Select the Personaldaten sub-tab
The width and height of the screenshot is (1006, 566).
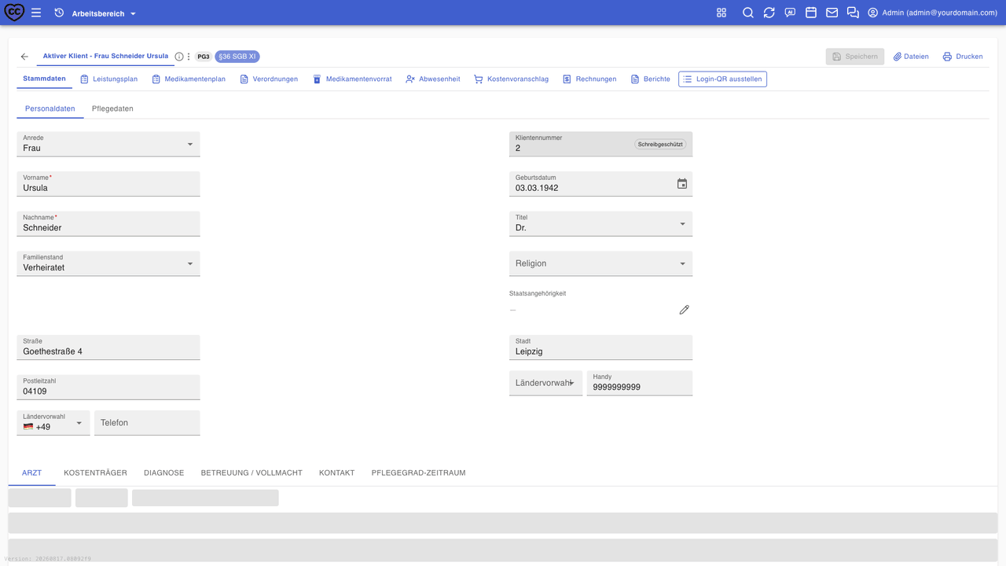tap(50, 108)
